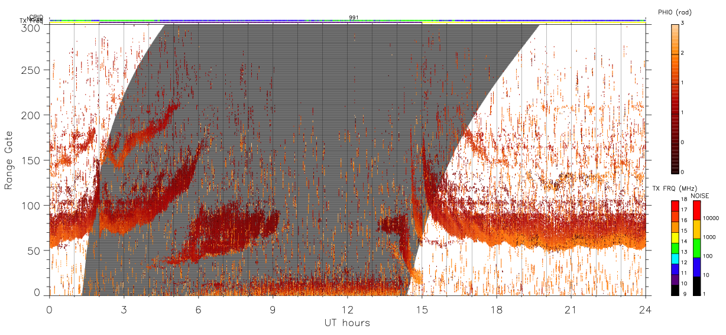Pick the blue 11–12 MHz TX FRQ swatch
Image resolution: width=726 pixels, height=335 pixels.
pyautogui.click(x=675, y=268)
